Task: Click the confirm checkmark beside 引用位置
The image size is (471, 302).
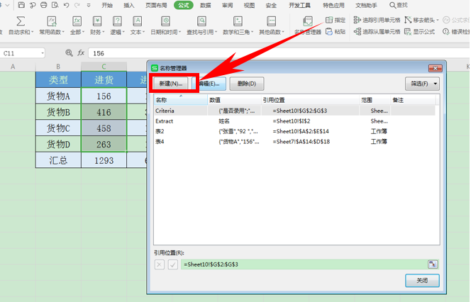Action: (x=172, y=264)
